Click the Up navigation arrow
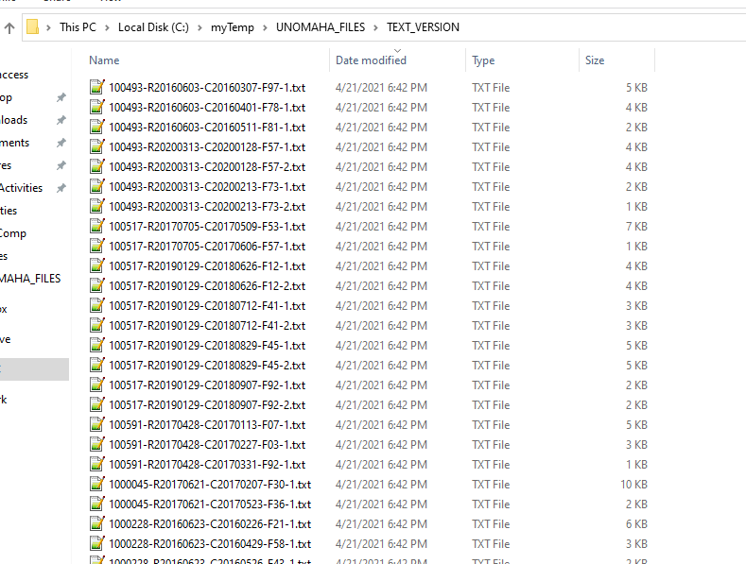 9,28
